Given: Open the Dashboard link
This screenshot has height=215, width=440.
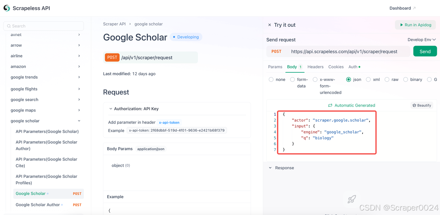Looking at the screenshot, I should tap(400, 8).
